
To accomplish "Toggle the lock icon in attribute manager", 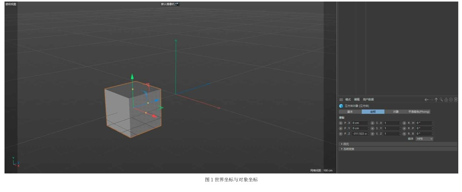I will [x=446, y=100].
